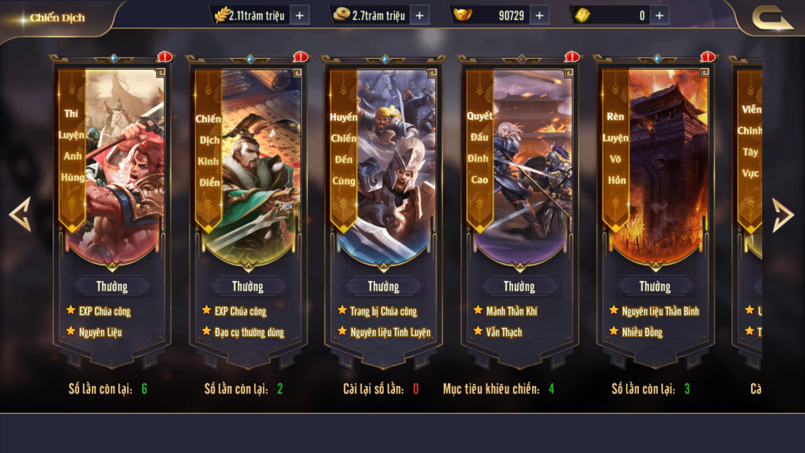Add more grain with the plus button
Viewport: 805px width, 453px height.
pyautogui.click(x=300, y=15)
